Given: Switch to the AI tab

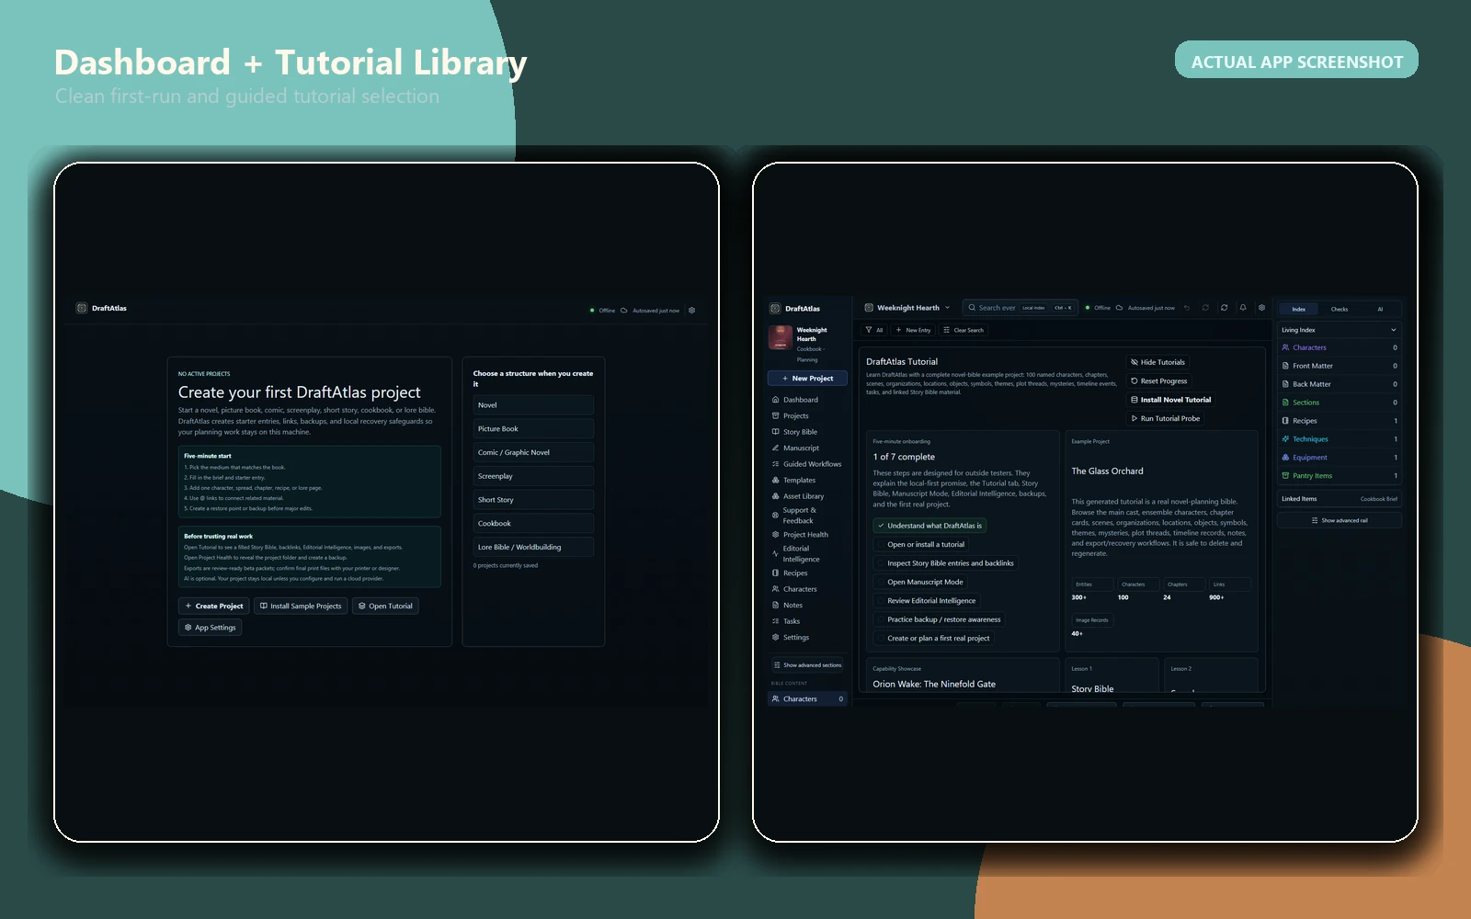Looking at the screenshot, I should 1380,309.
